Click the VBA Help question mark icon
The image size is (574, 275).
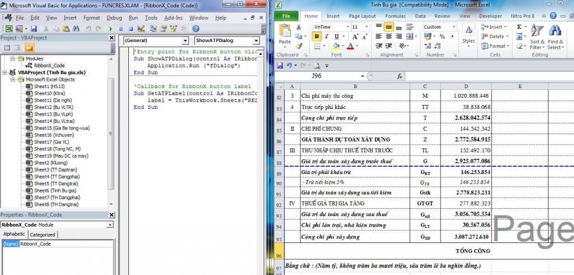(195, 29)
